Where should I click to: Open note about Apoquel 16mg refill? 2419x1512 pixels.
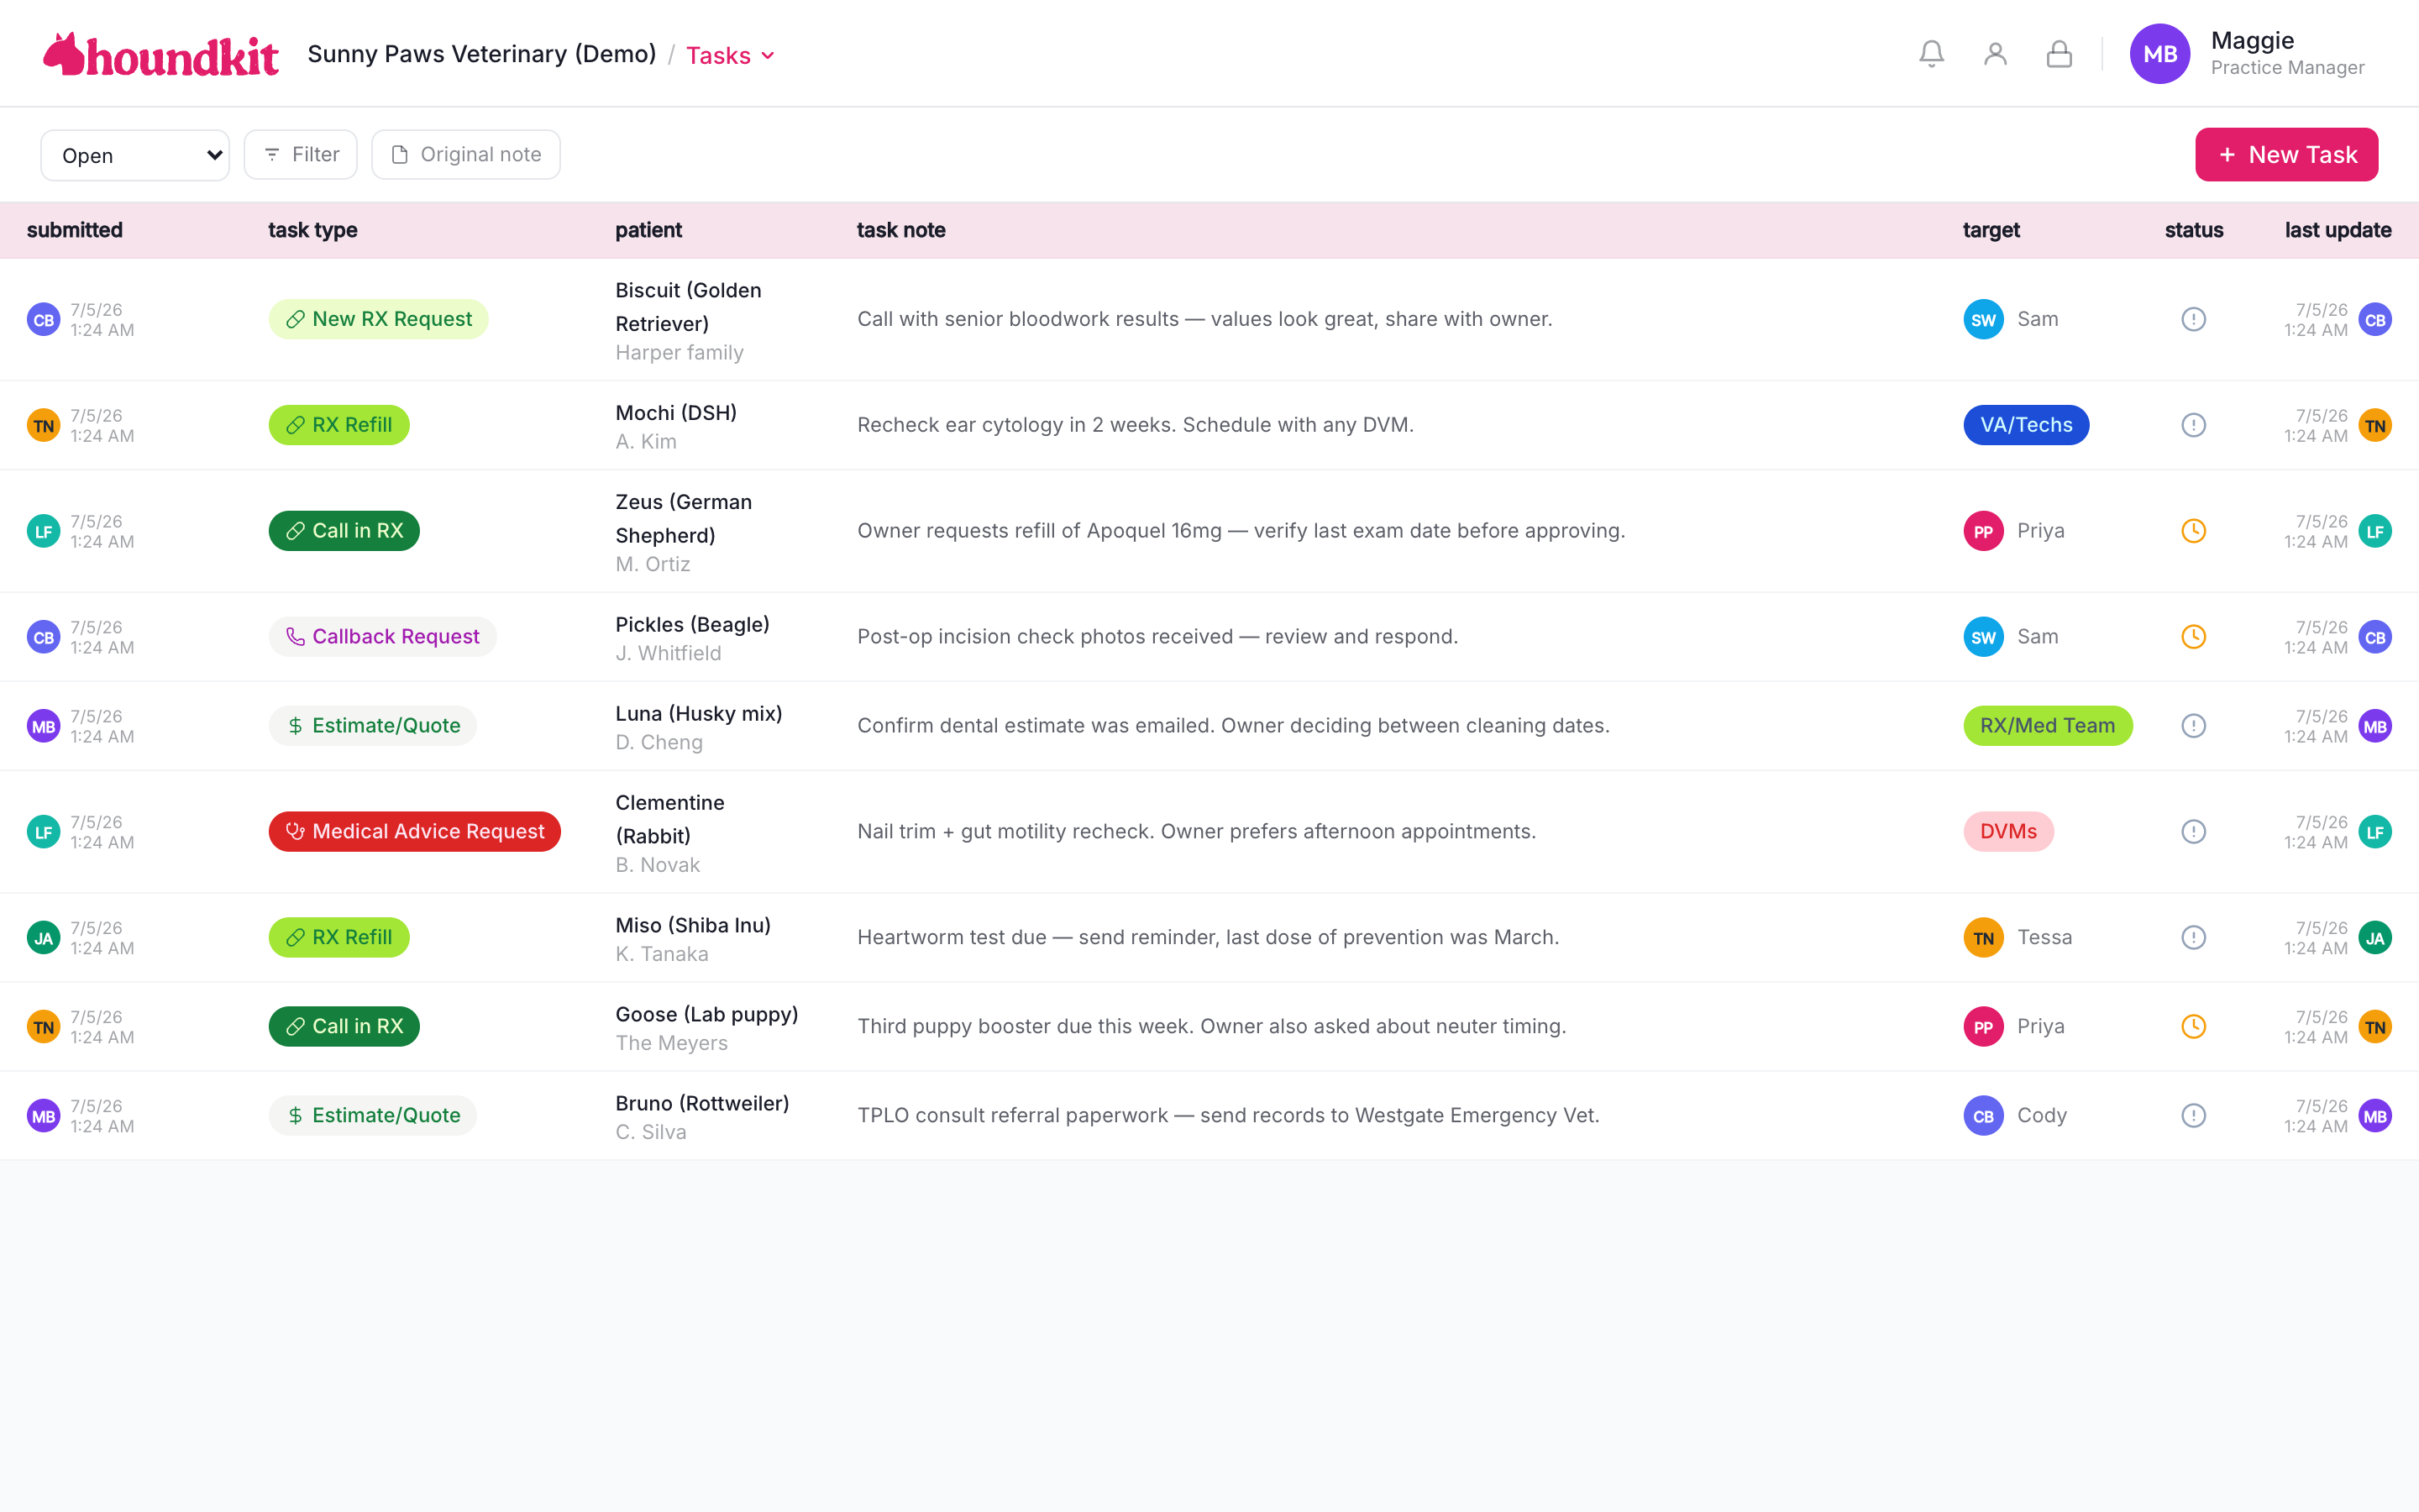1241,531
